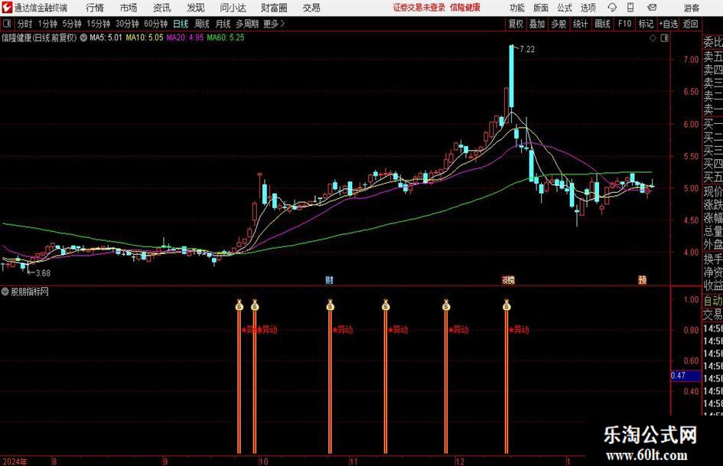The image size is (723, 466).
Task: Open the 财富圈 menu
Action: click(x=274, y=8)
